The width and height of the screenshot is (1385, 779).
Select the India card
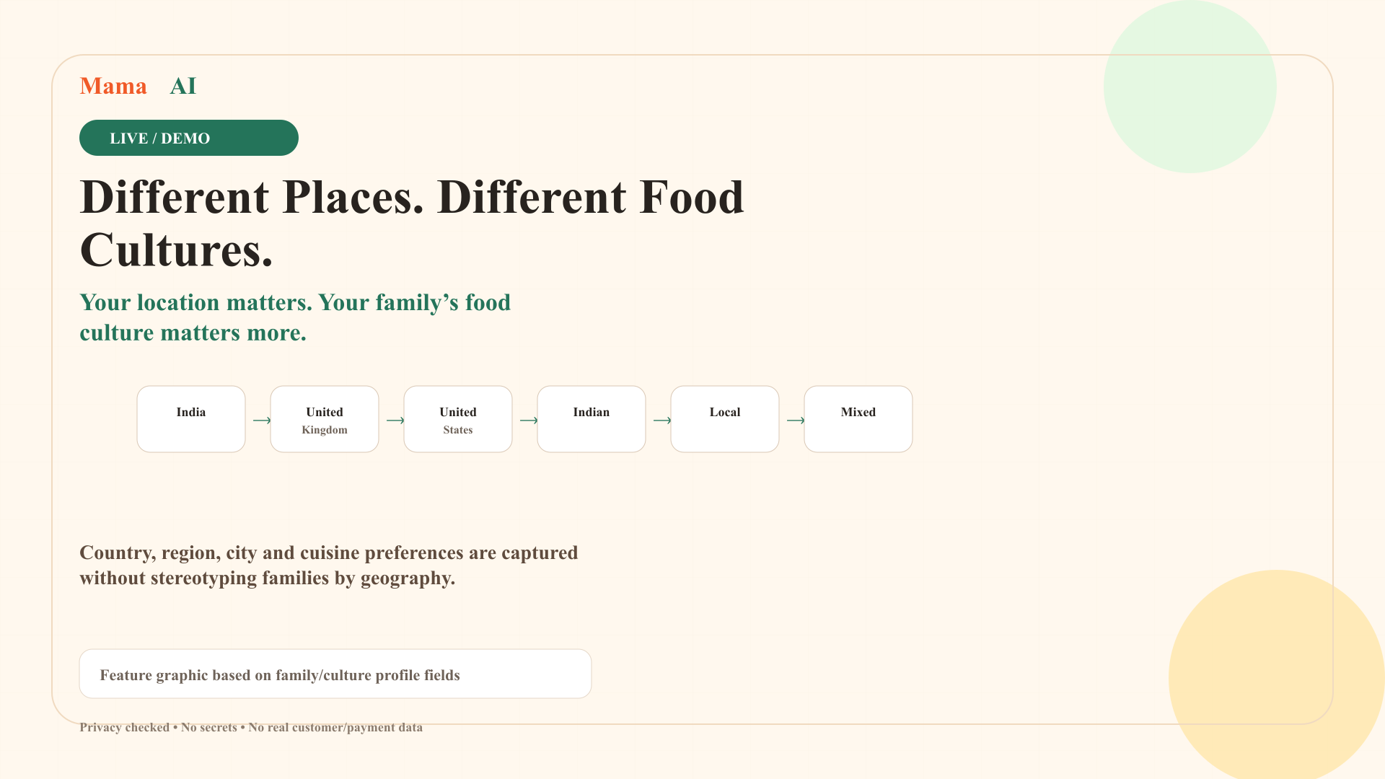coord(191,419)
